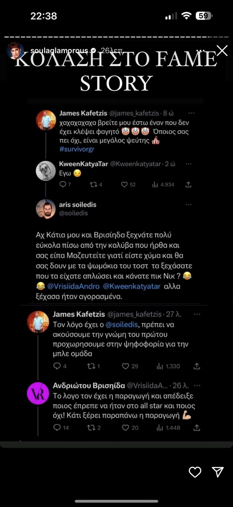Open more options on first James Kafetzis tweet

(x=191, y=113)
